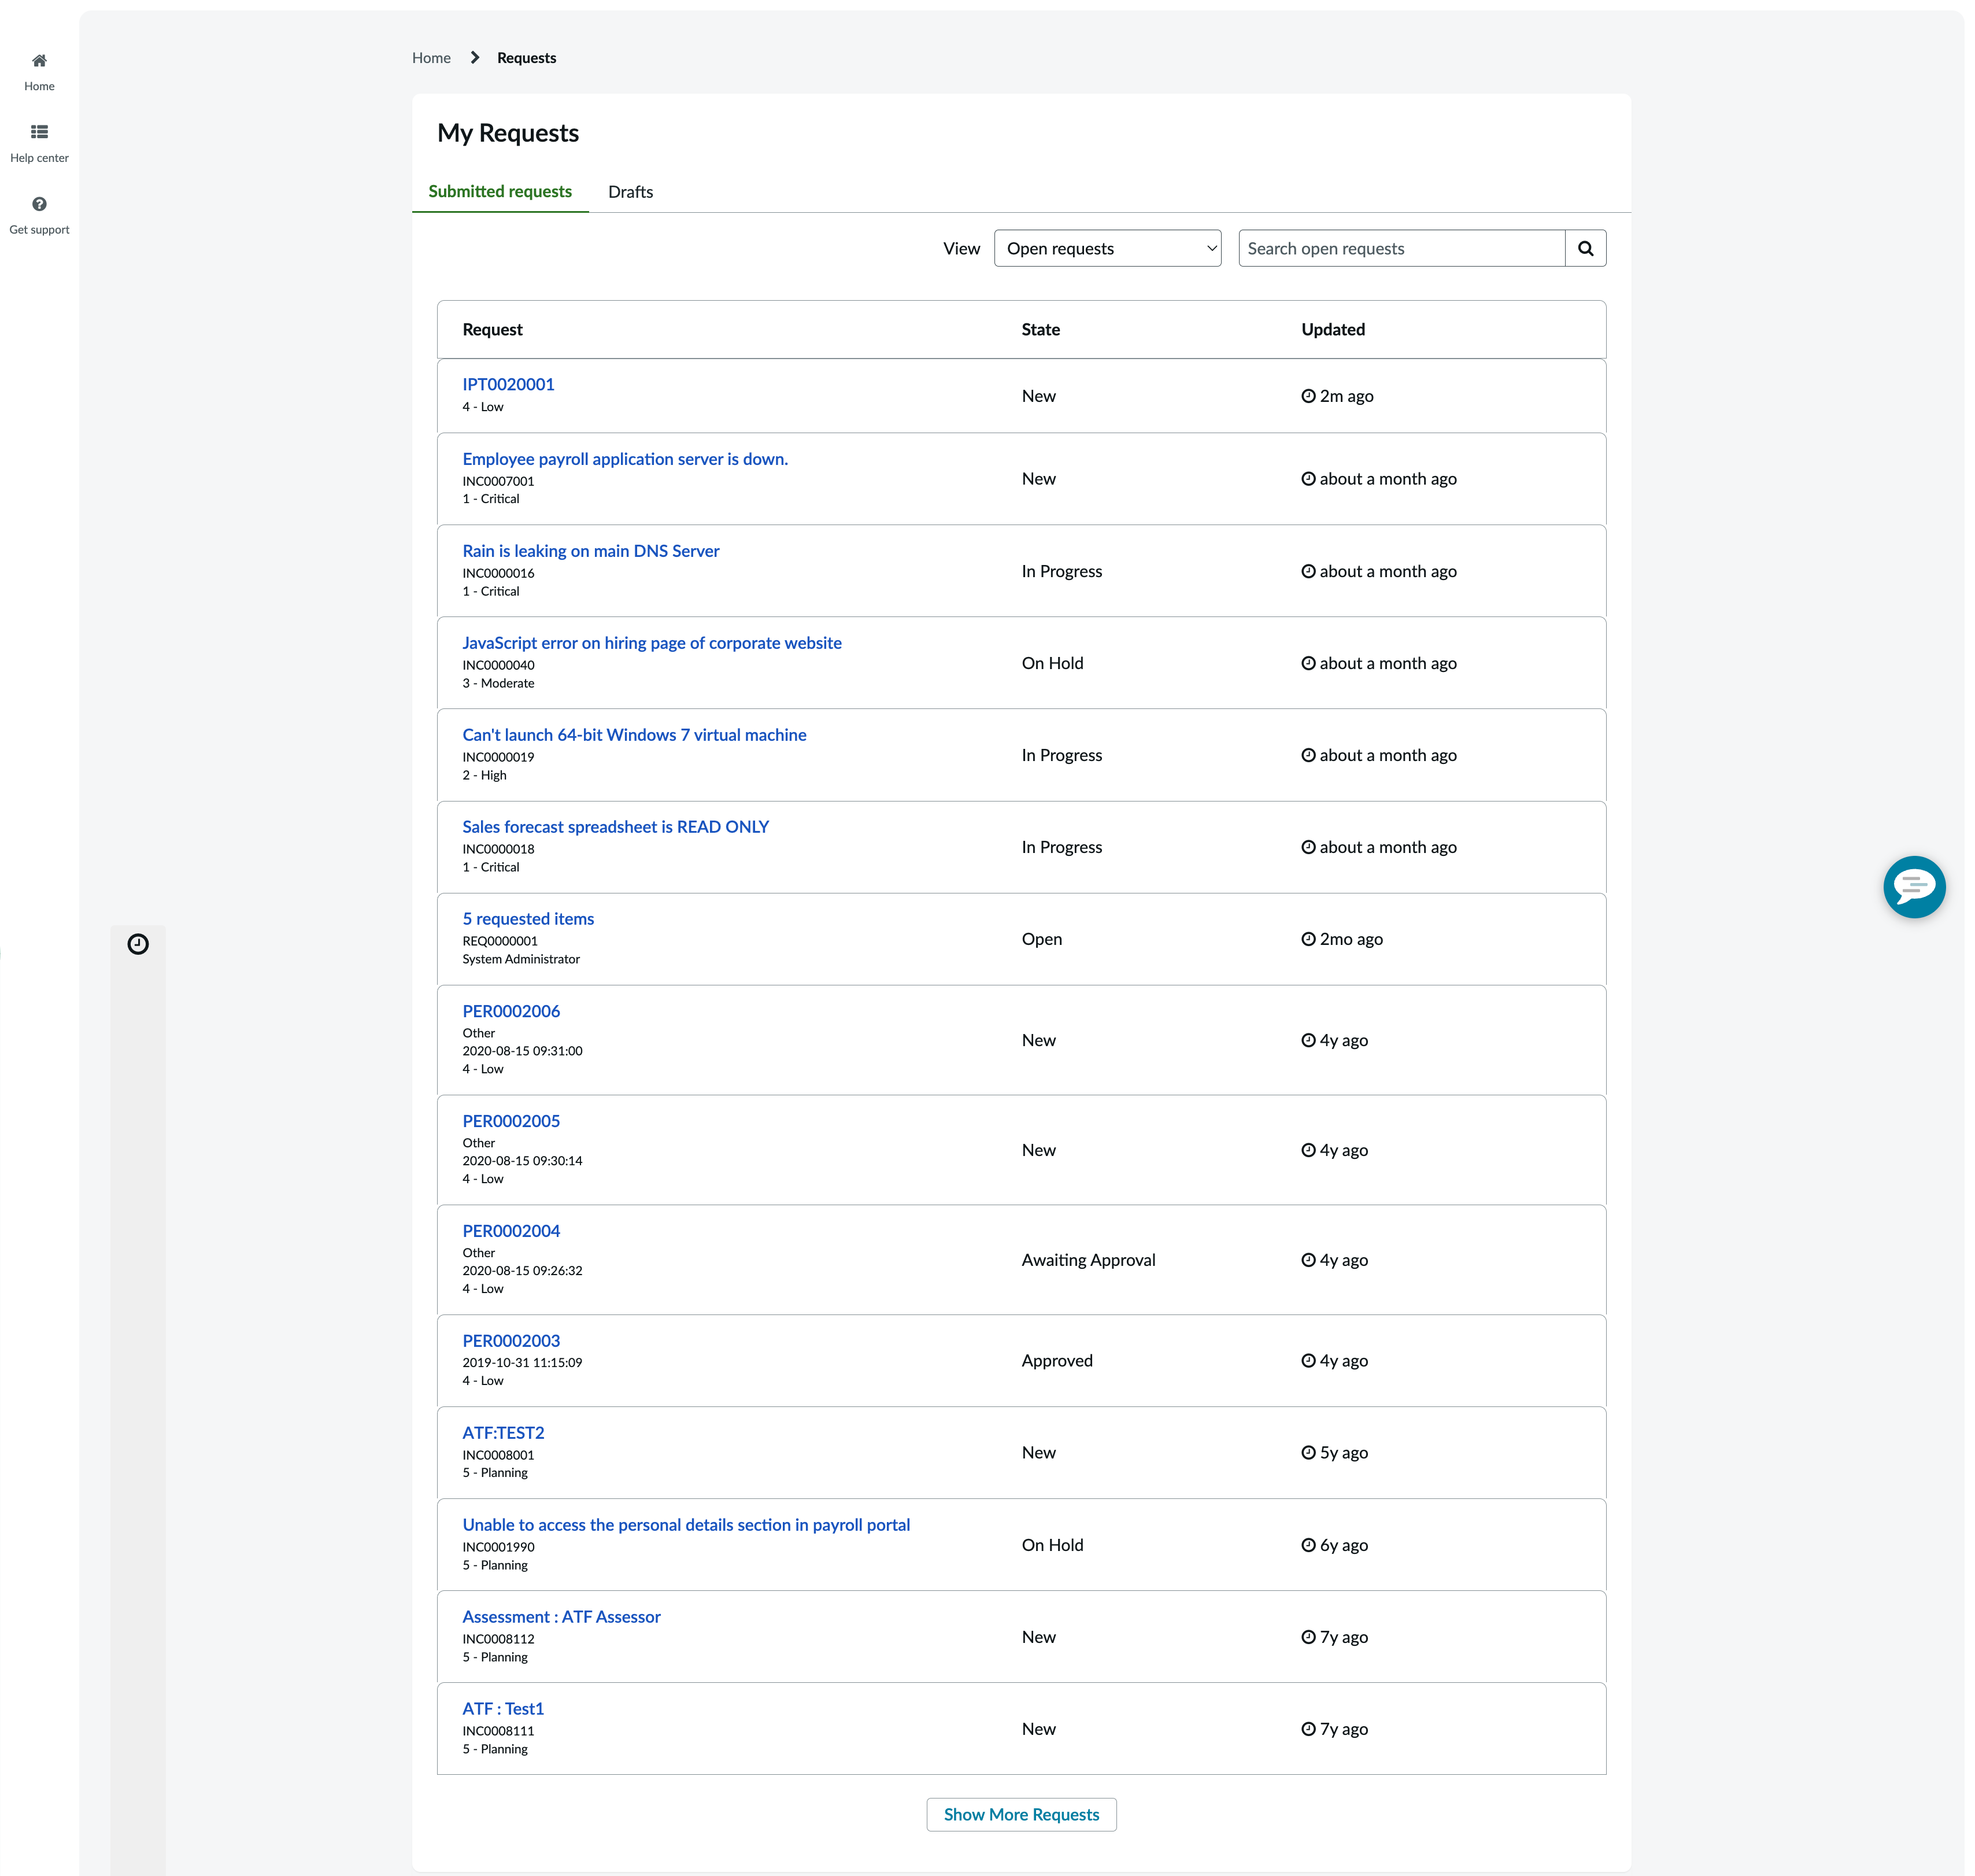Click 'System Administrator' under REQ0000001
This screenshot has height=1876, width=1975.
pos(521,959)
